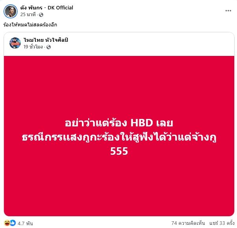Click the shared post header area

point(119,44)
